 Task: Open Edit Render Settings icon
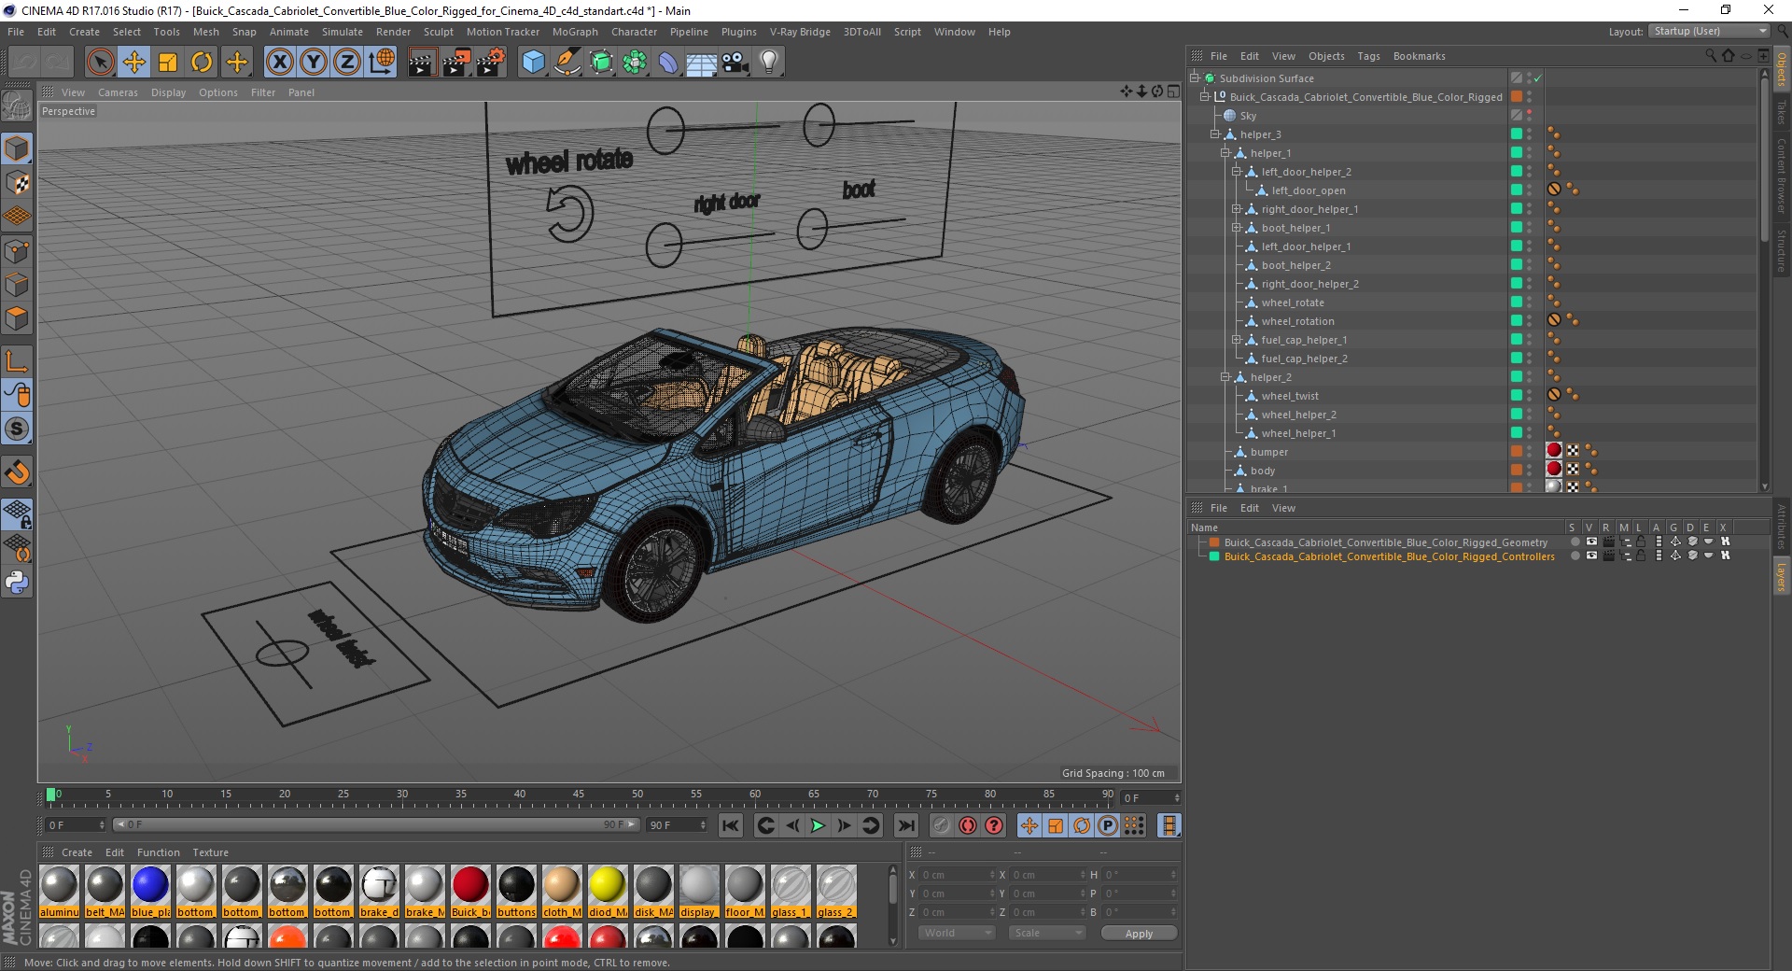pyautogui.click(x=491, y=63)
